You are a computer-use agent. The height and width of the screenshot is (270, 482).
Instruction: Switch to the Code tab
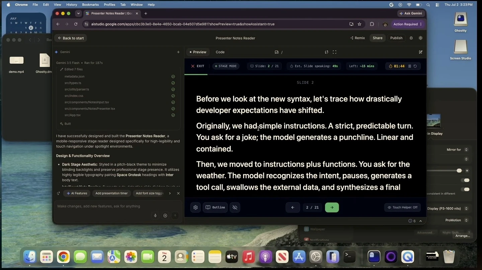(x=220, y=52)
